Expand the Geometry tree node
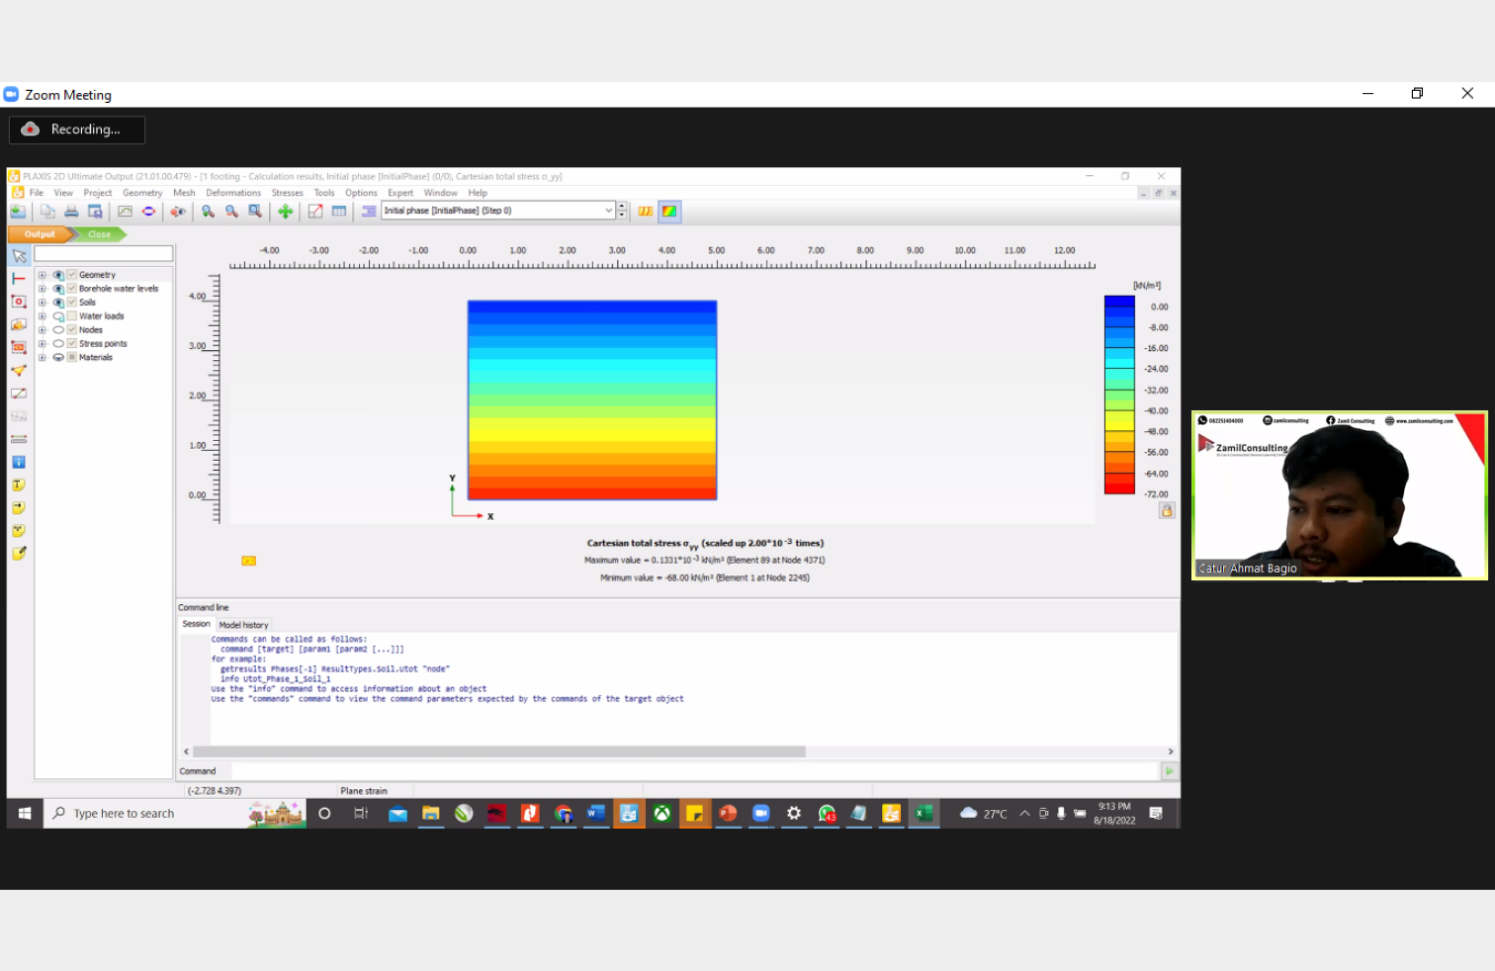Image resolution: width=1495 pixels, height=971 pixels. point(42,275)
